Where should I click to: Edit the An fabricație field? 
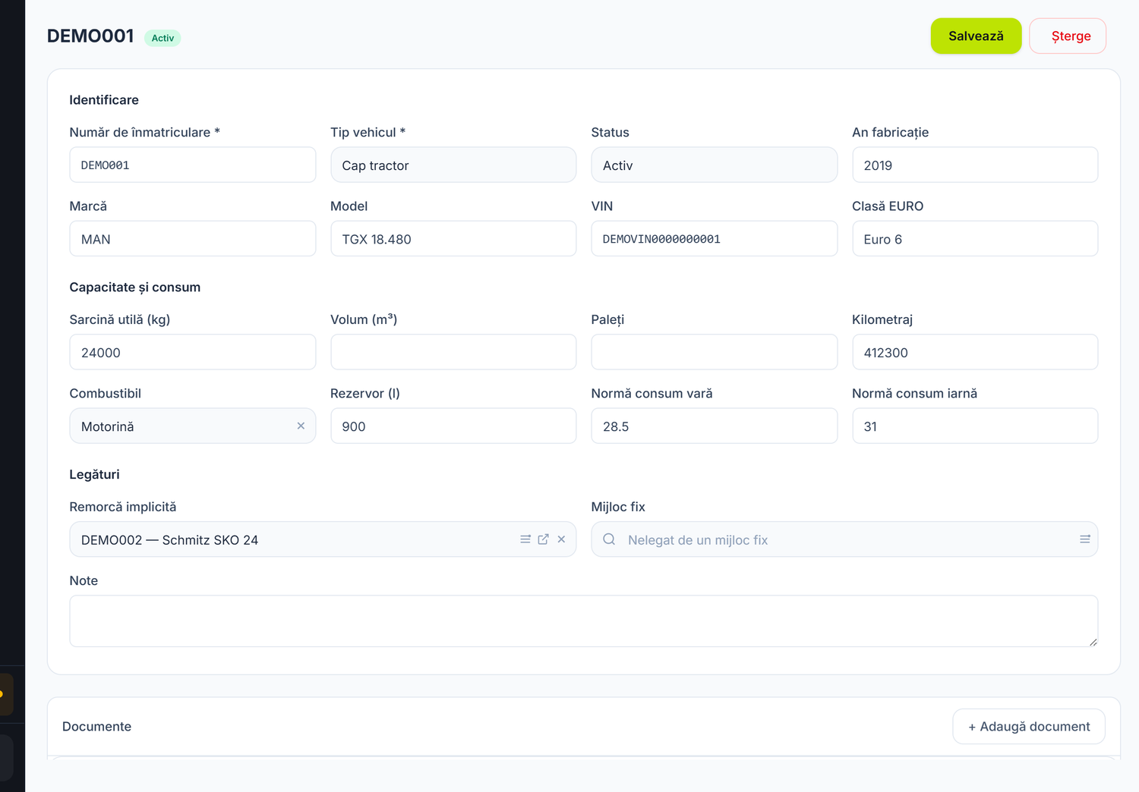tap(975, 165)
